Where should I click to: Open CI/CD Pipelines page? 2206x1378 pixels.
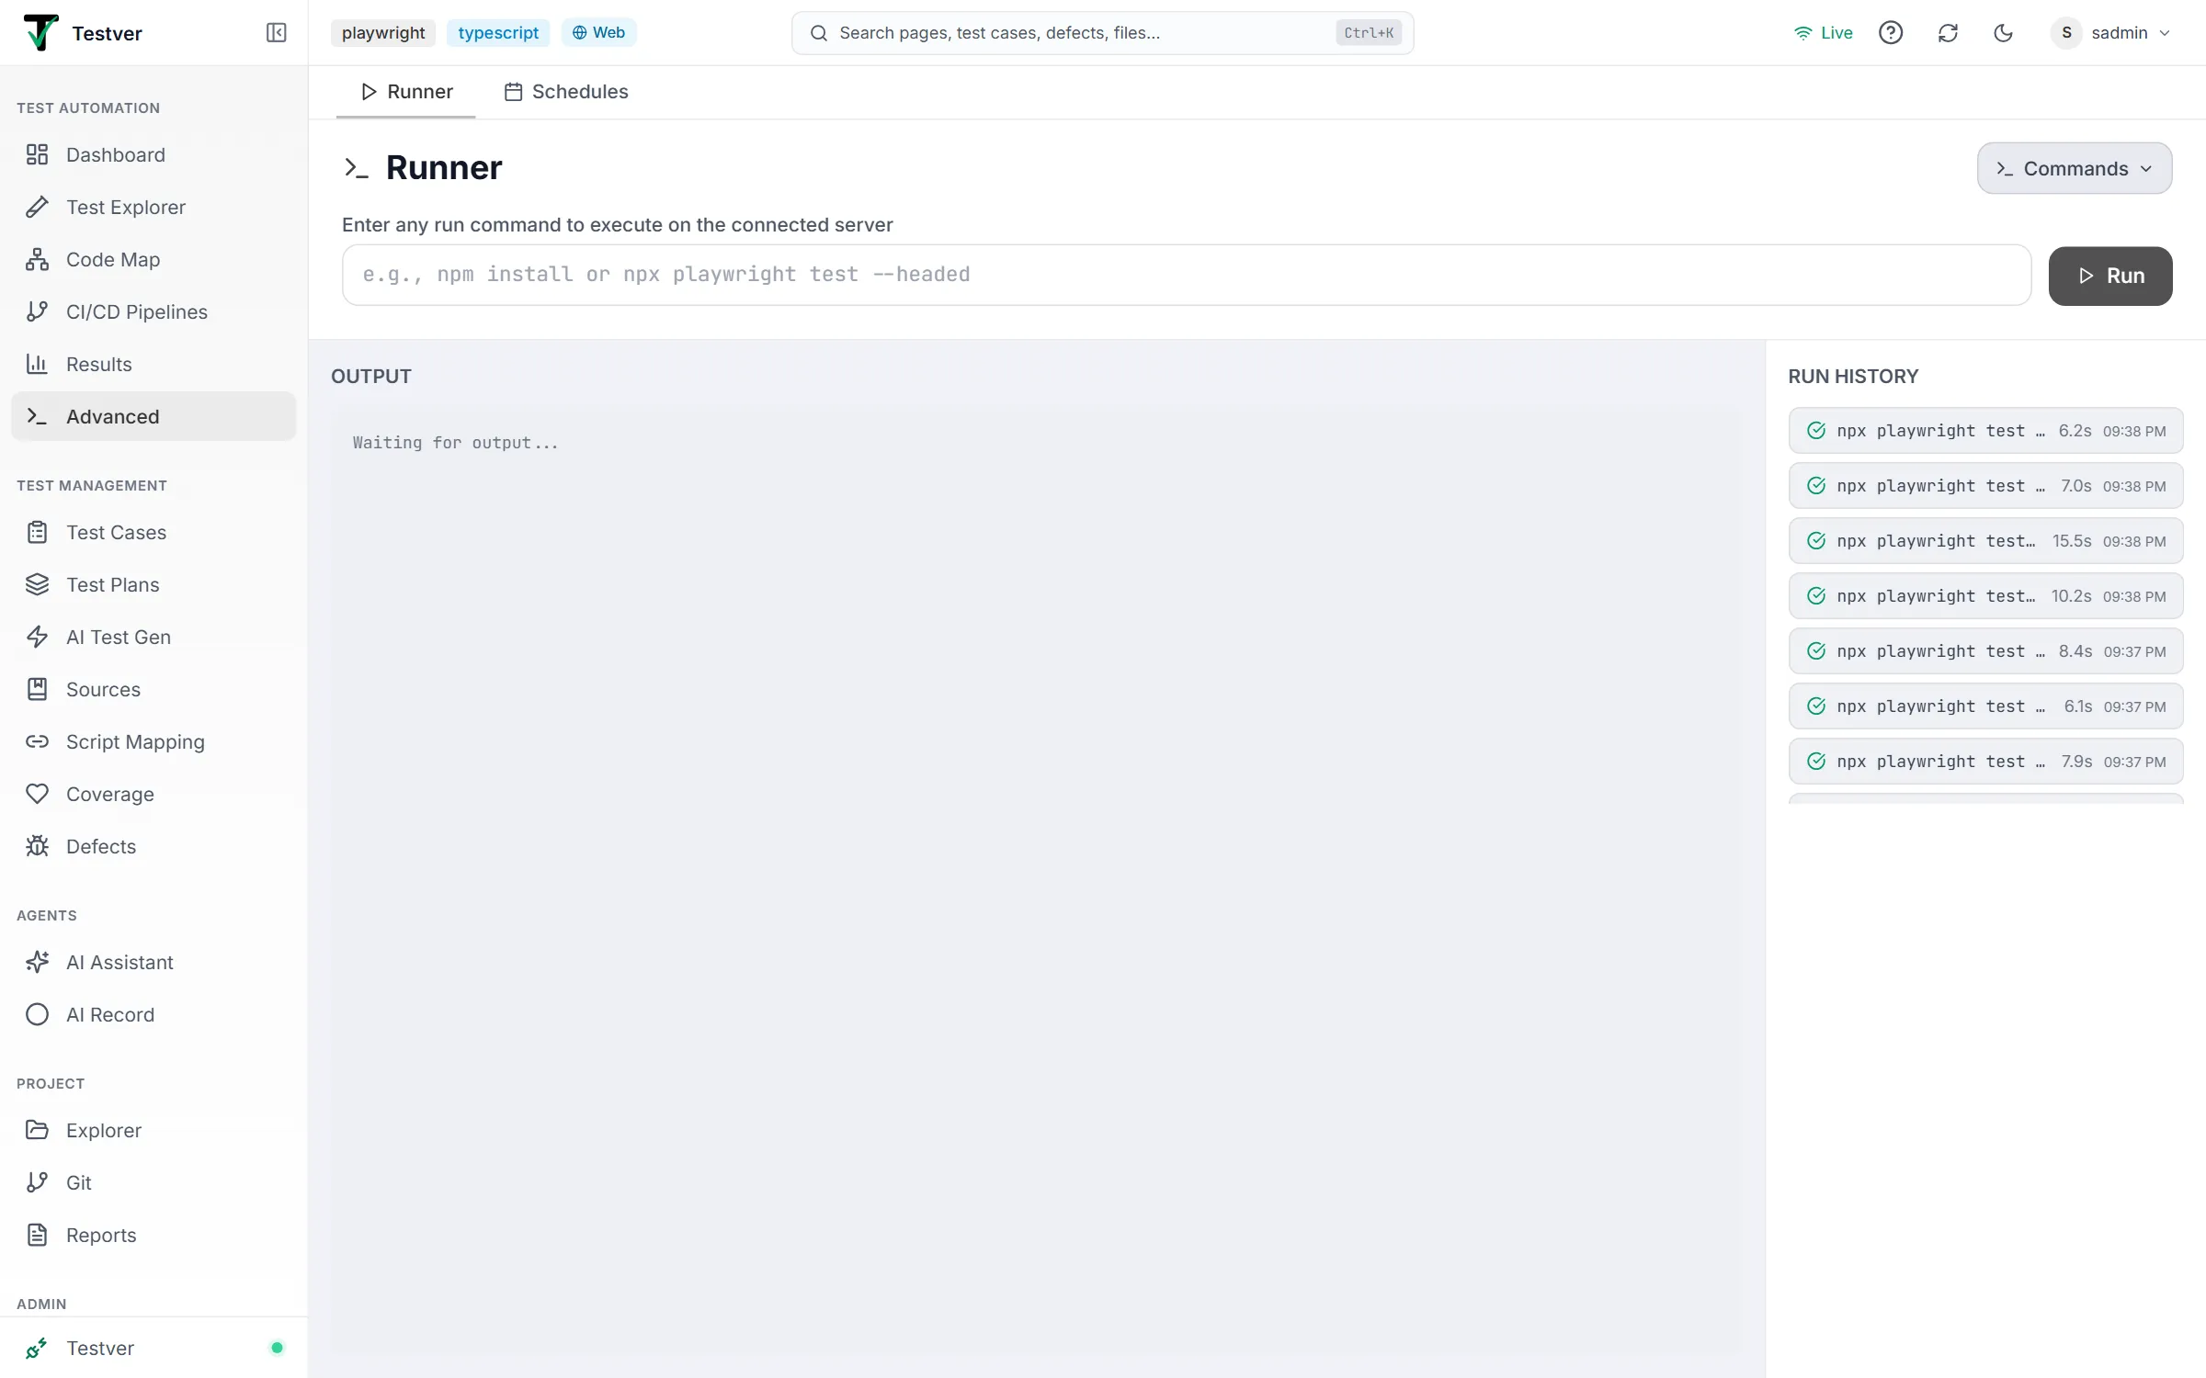[154, 312]
